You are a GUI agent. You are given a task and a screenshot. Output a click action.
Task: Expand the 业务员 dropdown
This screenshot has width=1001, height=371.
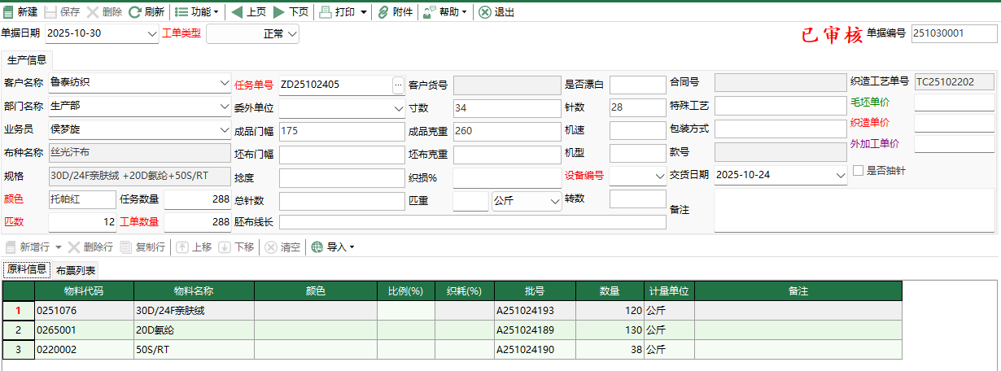point(225,130)
